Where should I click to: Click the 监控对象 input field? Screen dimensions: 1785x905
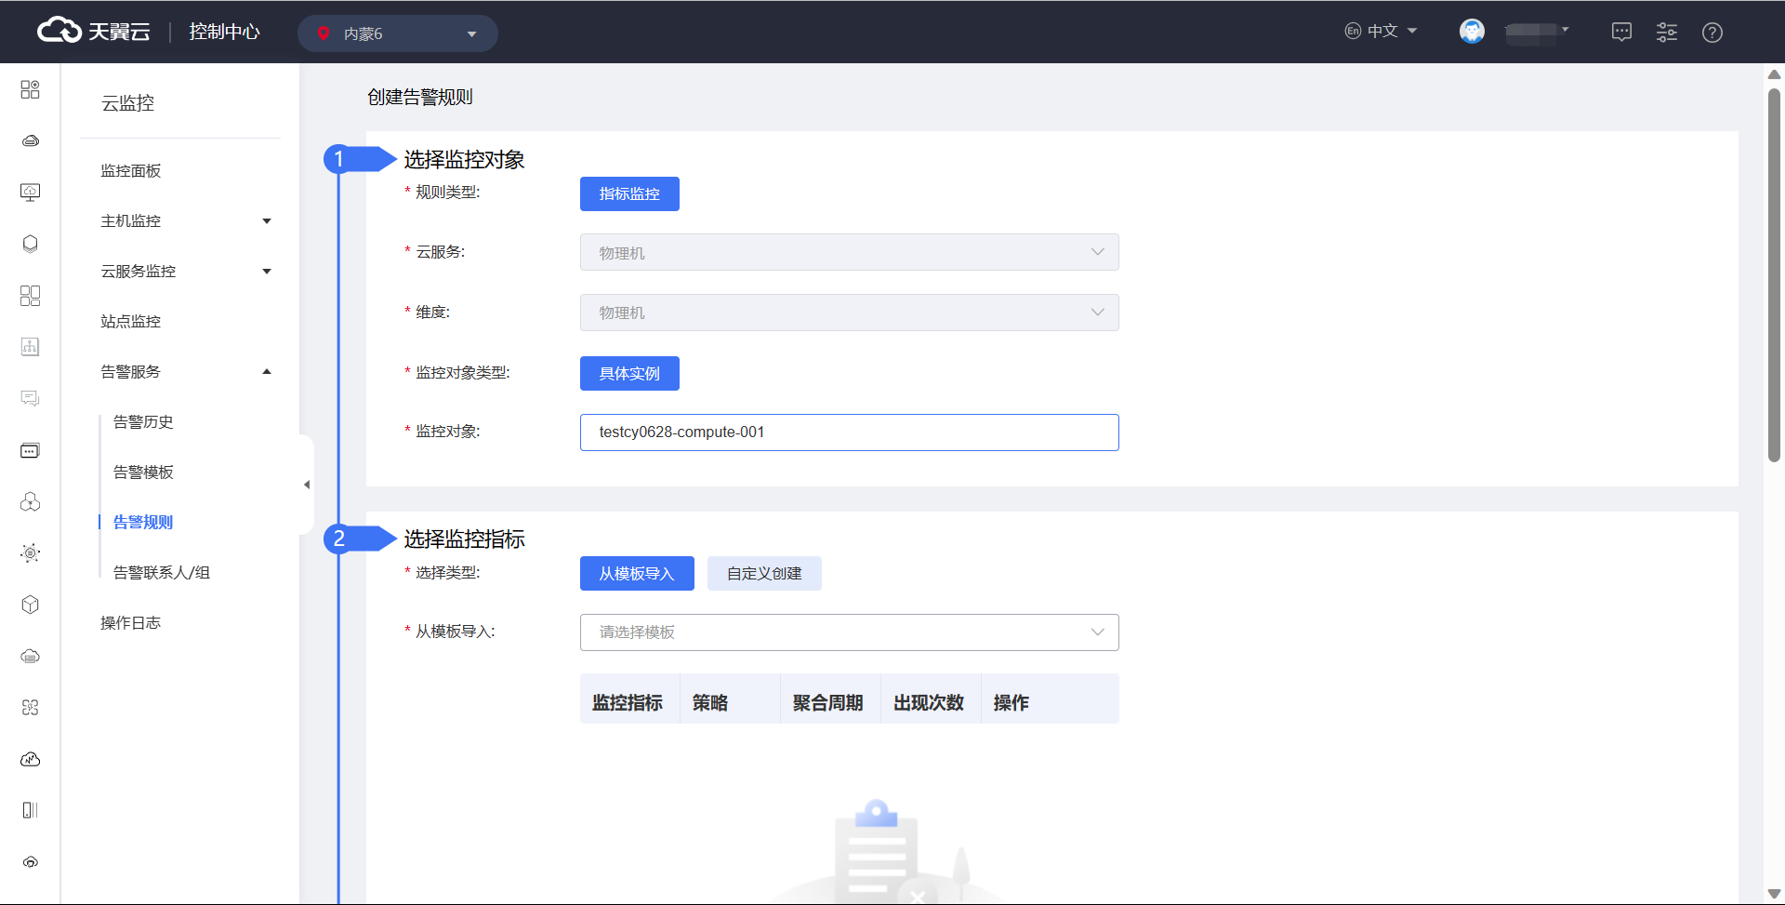click(849, 433)
